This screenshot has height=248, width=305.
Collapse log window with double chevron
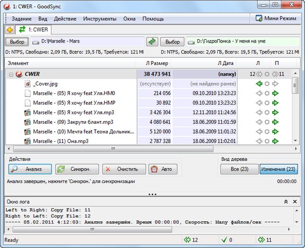tap(286, 202)
